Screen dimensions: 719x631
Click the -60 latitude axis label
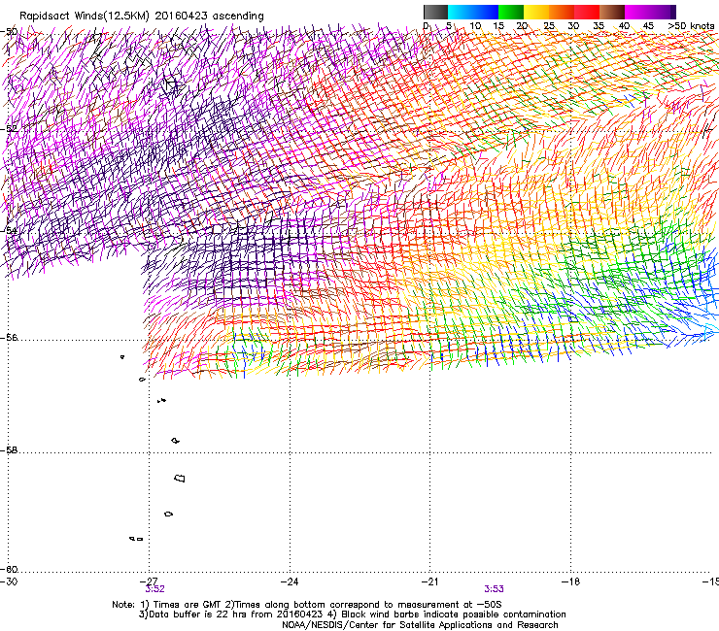[x=9, y=570]
